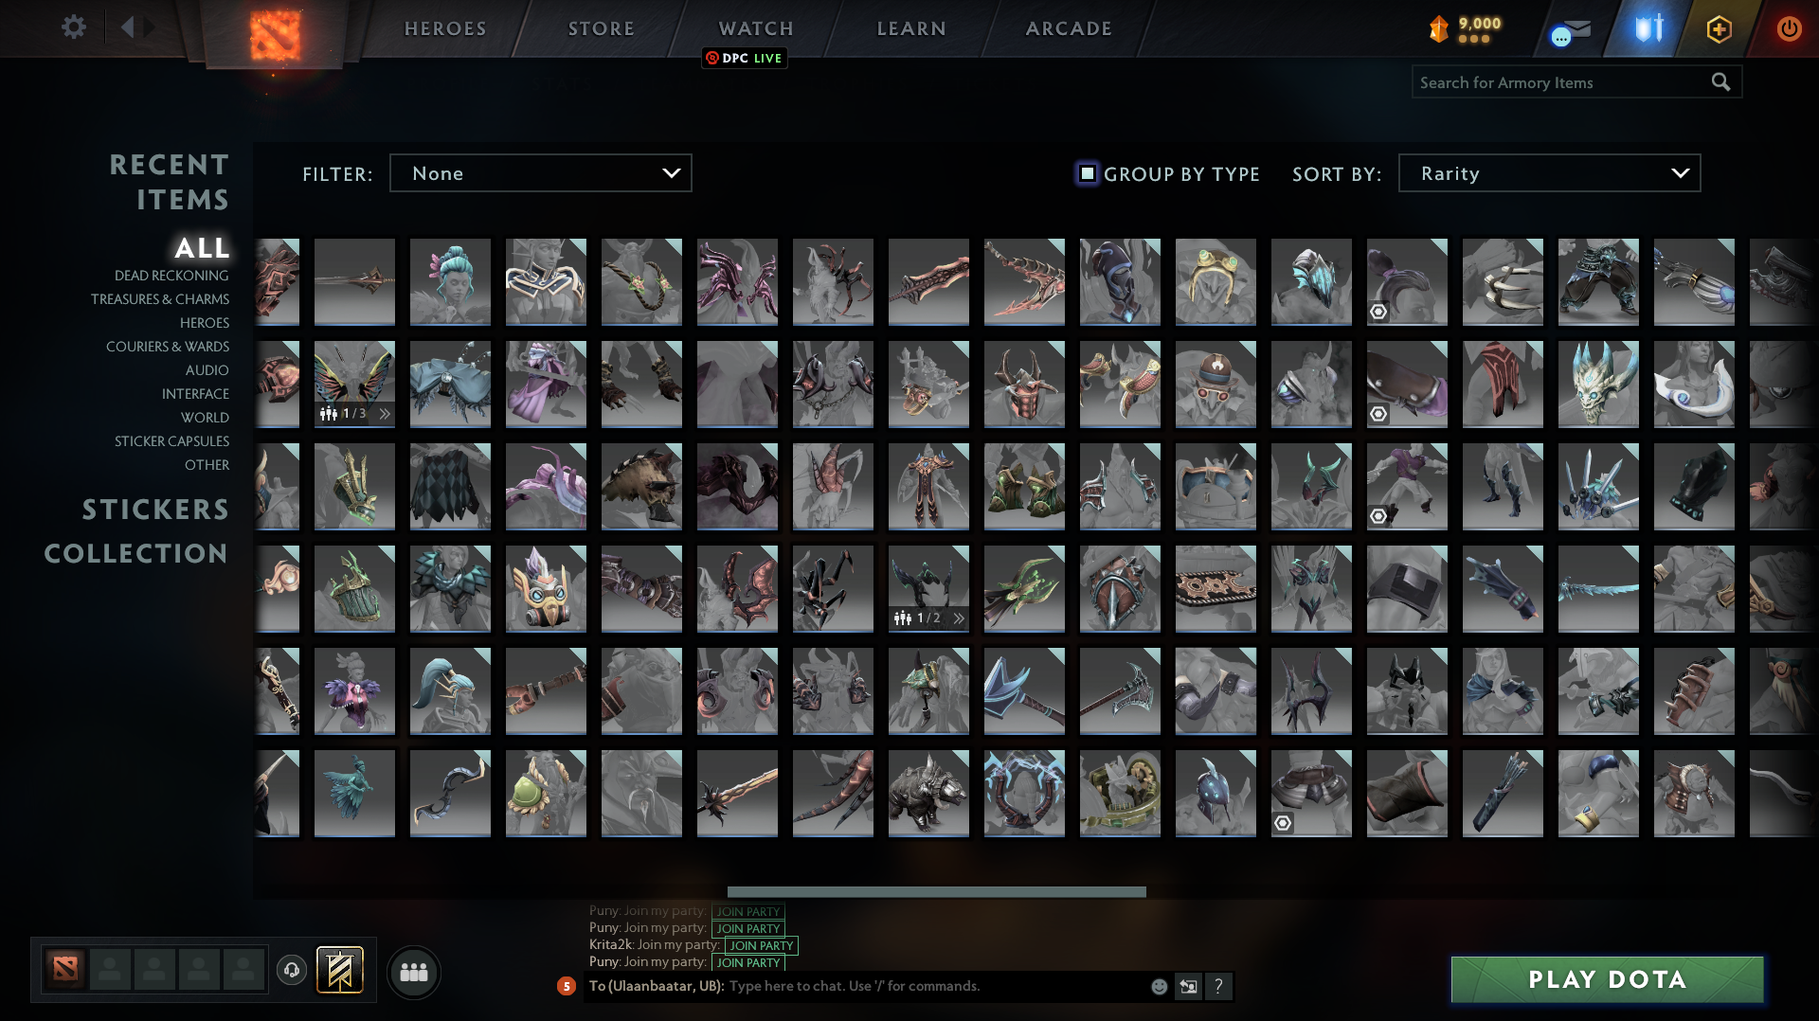Viewport: 1819px width, 1021px height.
Task: Open the ARCADE menu item
Action: tap(1067, 27)
